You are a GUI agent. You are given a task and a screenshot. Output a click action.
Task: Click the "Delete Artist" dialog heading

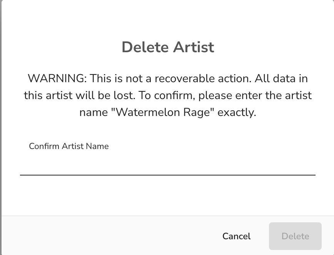[x=168, y=47]
